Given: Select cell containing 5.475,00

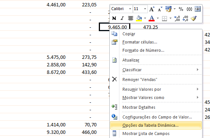Looking at the screenshot, I should (x=56, y=57).
